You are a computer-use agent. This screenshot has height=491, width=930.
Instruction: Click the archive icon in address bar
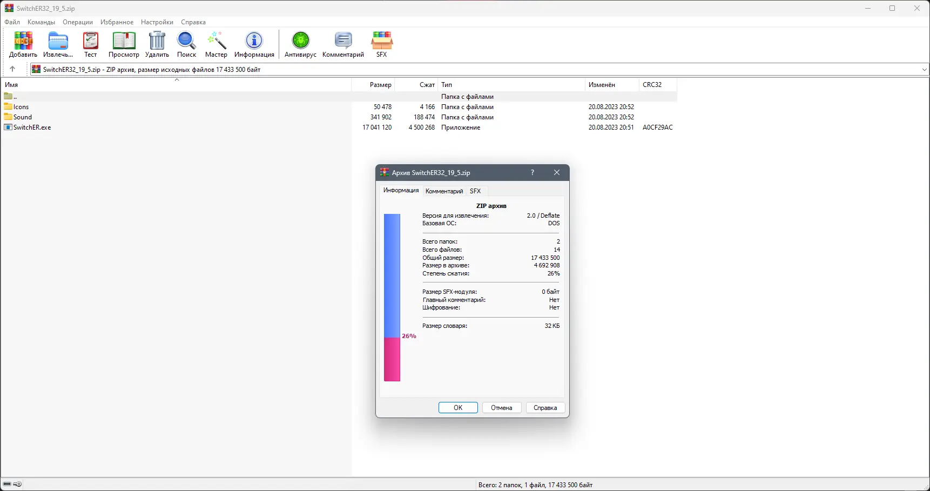click(36, 69)
